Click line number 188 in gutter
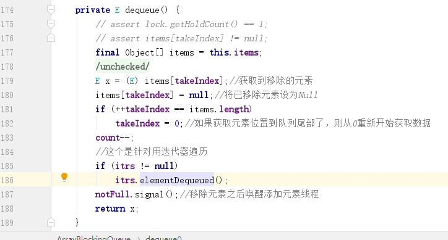This screenshot has width=448, height=240. tap(7, 209)
